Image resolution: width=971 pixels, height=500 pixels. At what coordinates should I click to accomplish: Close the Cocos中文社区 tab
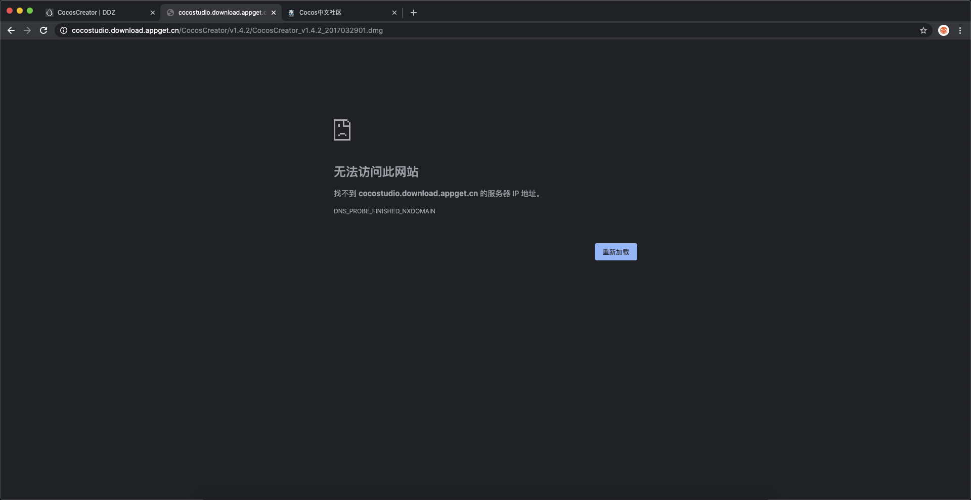394,13
